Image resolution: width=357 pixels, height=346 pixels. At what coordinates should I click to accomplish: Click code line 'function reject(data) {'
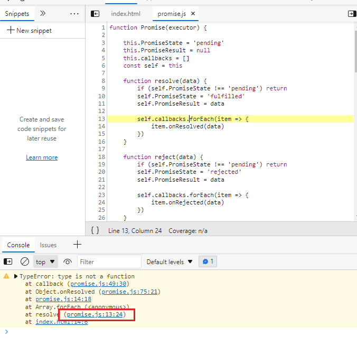163,157
